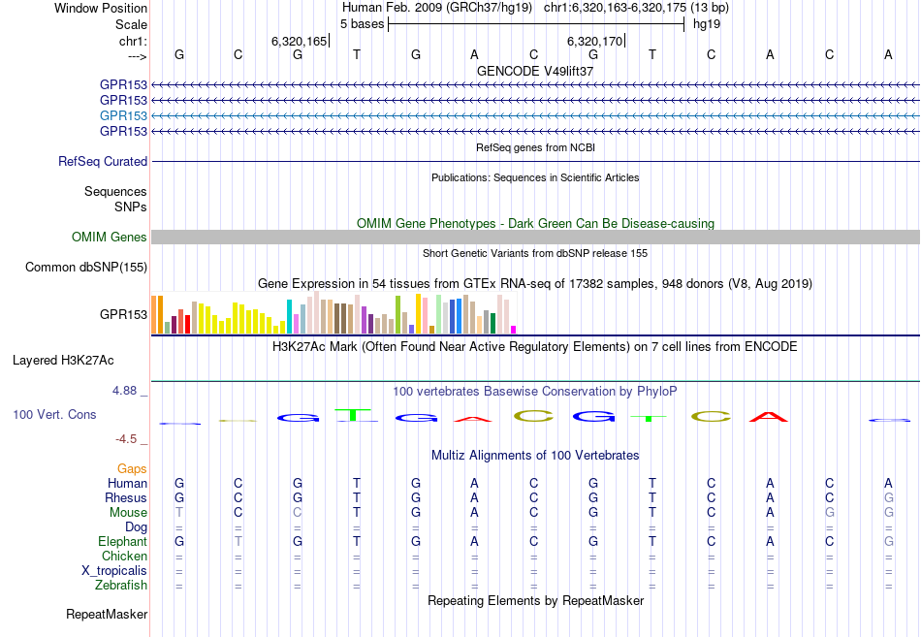Screen dimensions: 921x637
Task: Open the OMIM Genes track label
Action: click(110, 237)
